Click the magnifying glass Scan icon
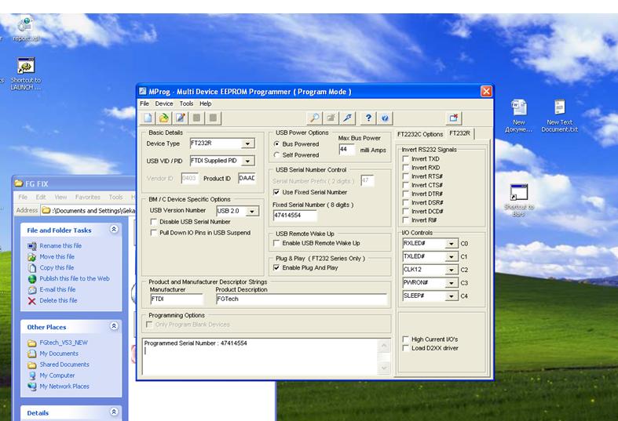The height and width of the screenshot is (421, 618). 314,118
